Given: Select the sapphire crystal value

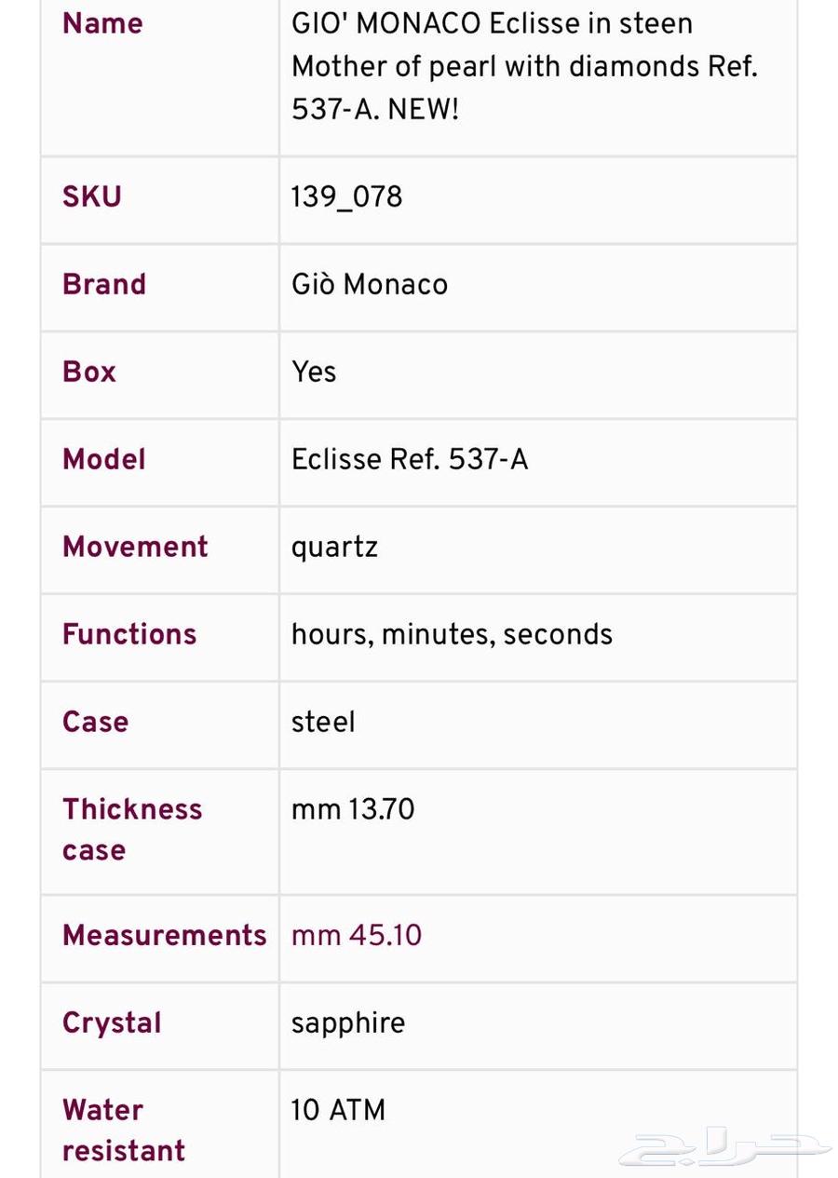Looking at the screenshot, I should click(x=348, y=1022).
